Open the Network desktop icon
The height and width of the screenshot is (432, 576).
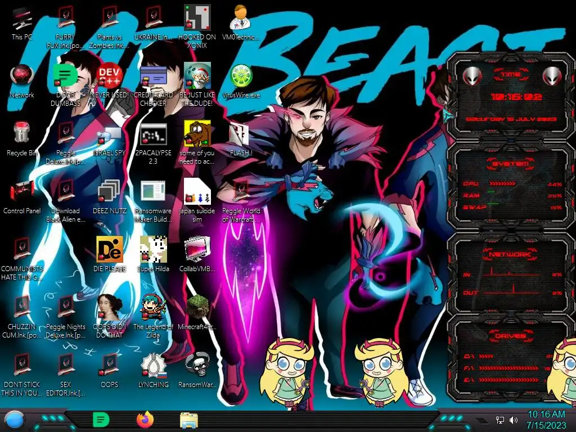(x=22, y=76)
